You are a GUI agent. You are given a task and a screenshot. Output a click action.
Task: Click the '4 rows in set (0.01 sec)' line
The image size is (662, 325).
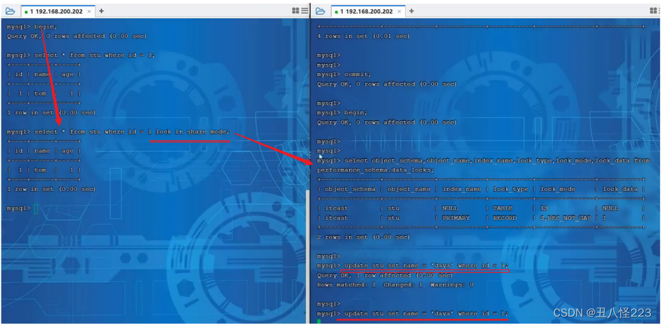point(363,36)
